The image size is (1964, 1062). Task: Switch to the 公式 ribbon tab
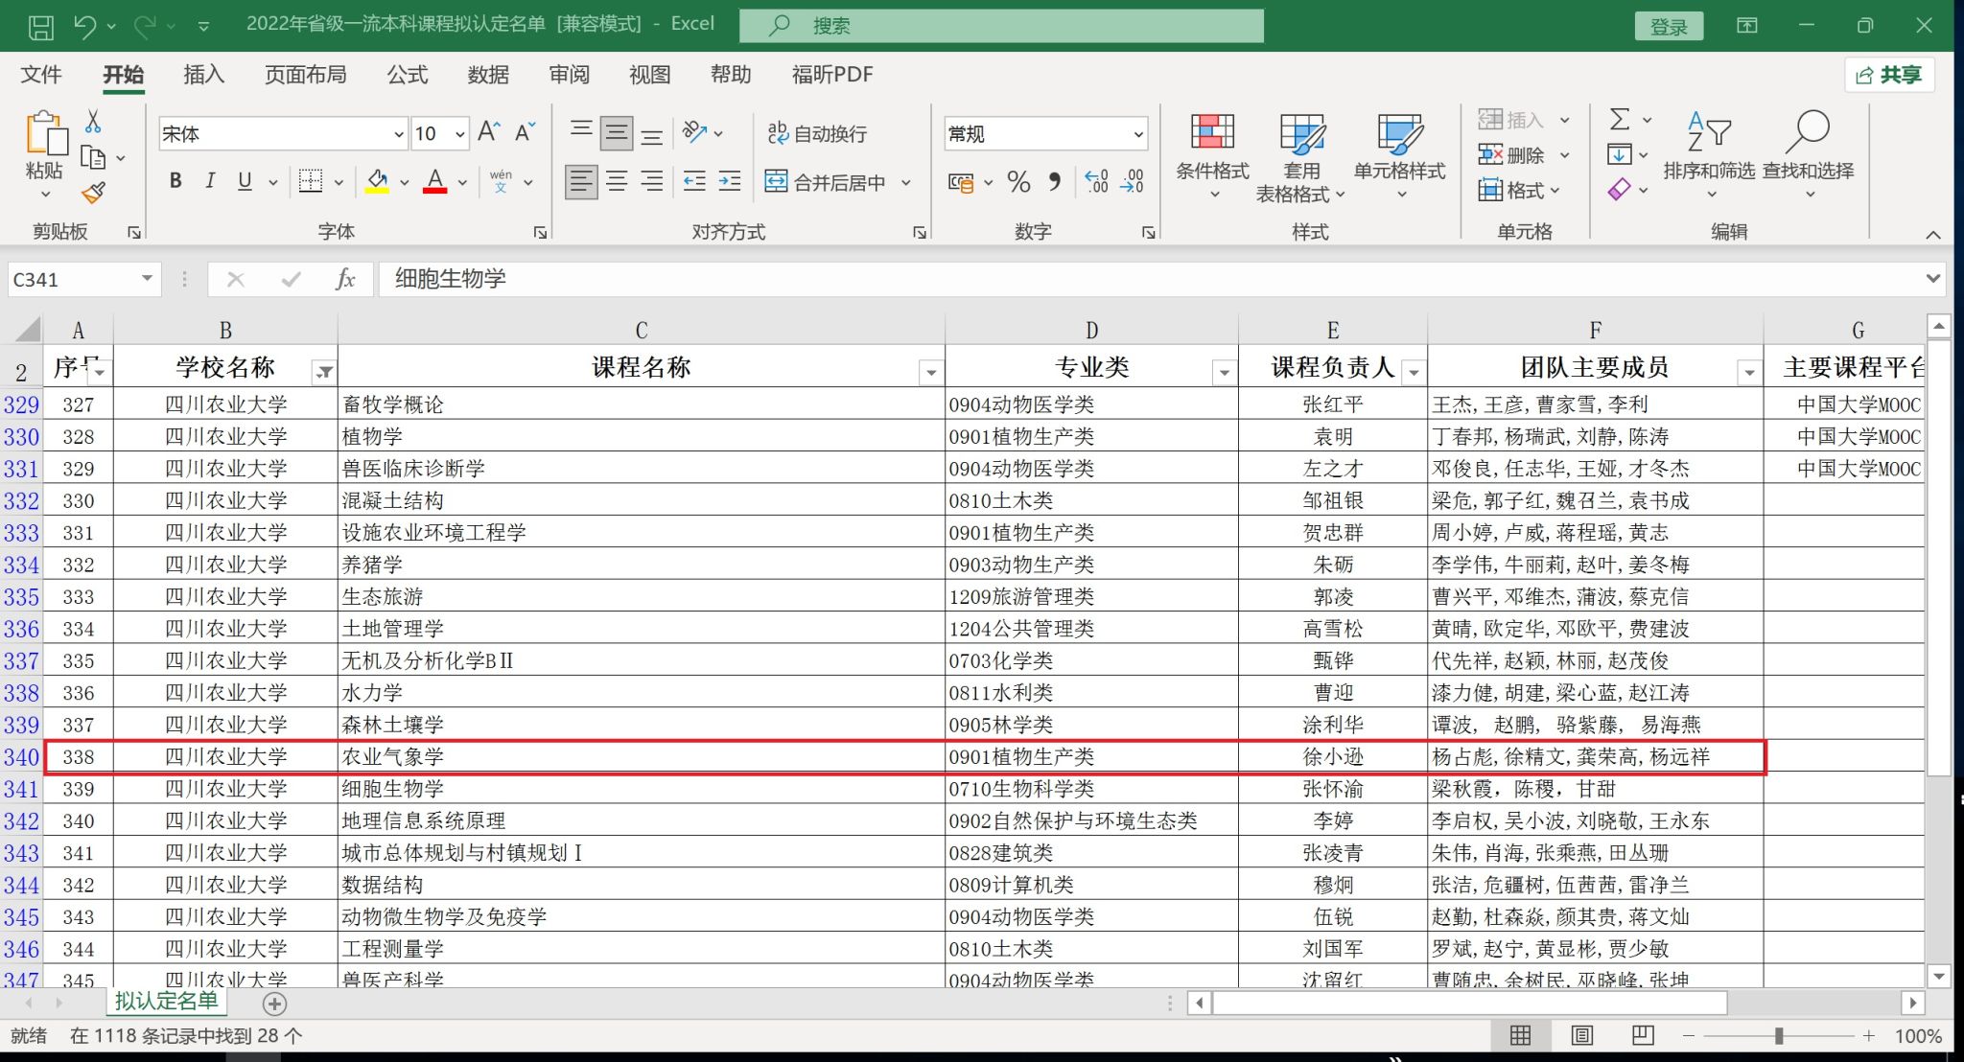point(407,75)
